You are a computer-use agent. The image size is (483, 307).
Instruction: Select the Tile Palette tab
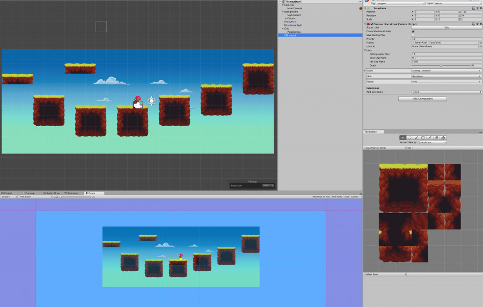click(x=374, y=131)
